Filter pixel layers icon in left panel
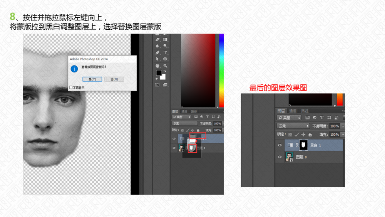The width and height of the screenshot is (385, 217). tap(196, 117)
